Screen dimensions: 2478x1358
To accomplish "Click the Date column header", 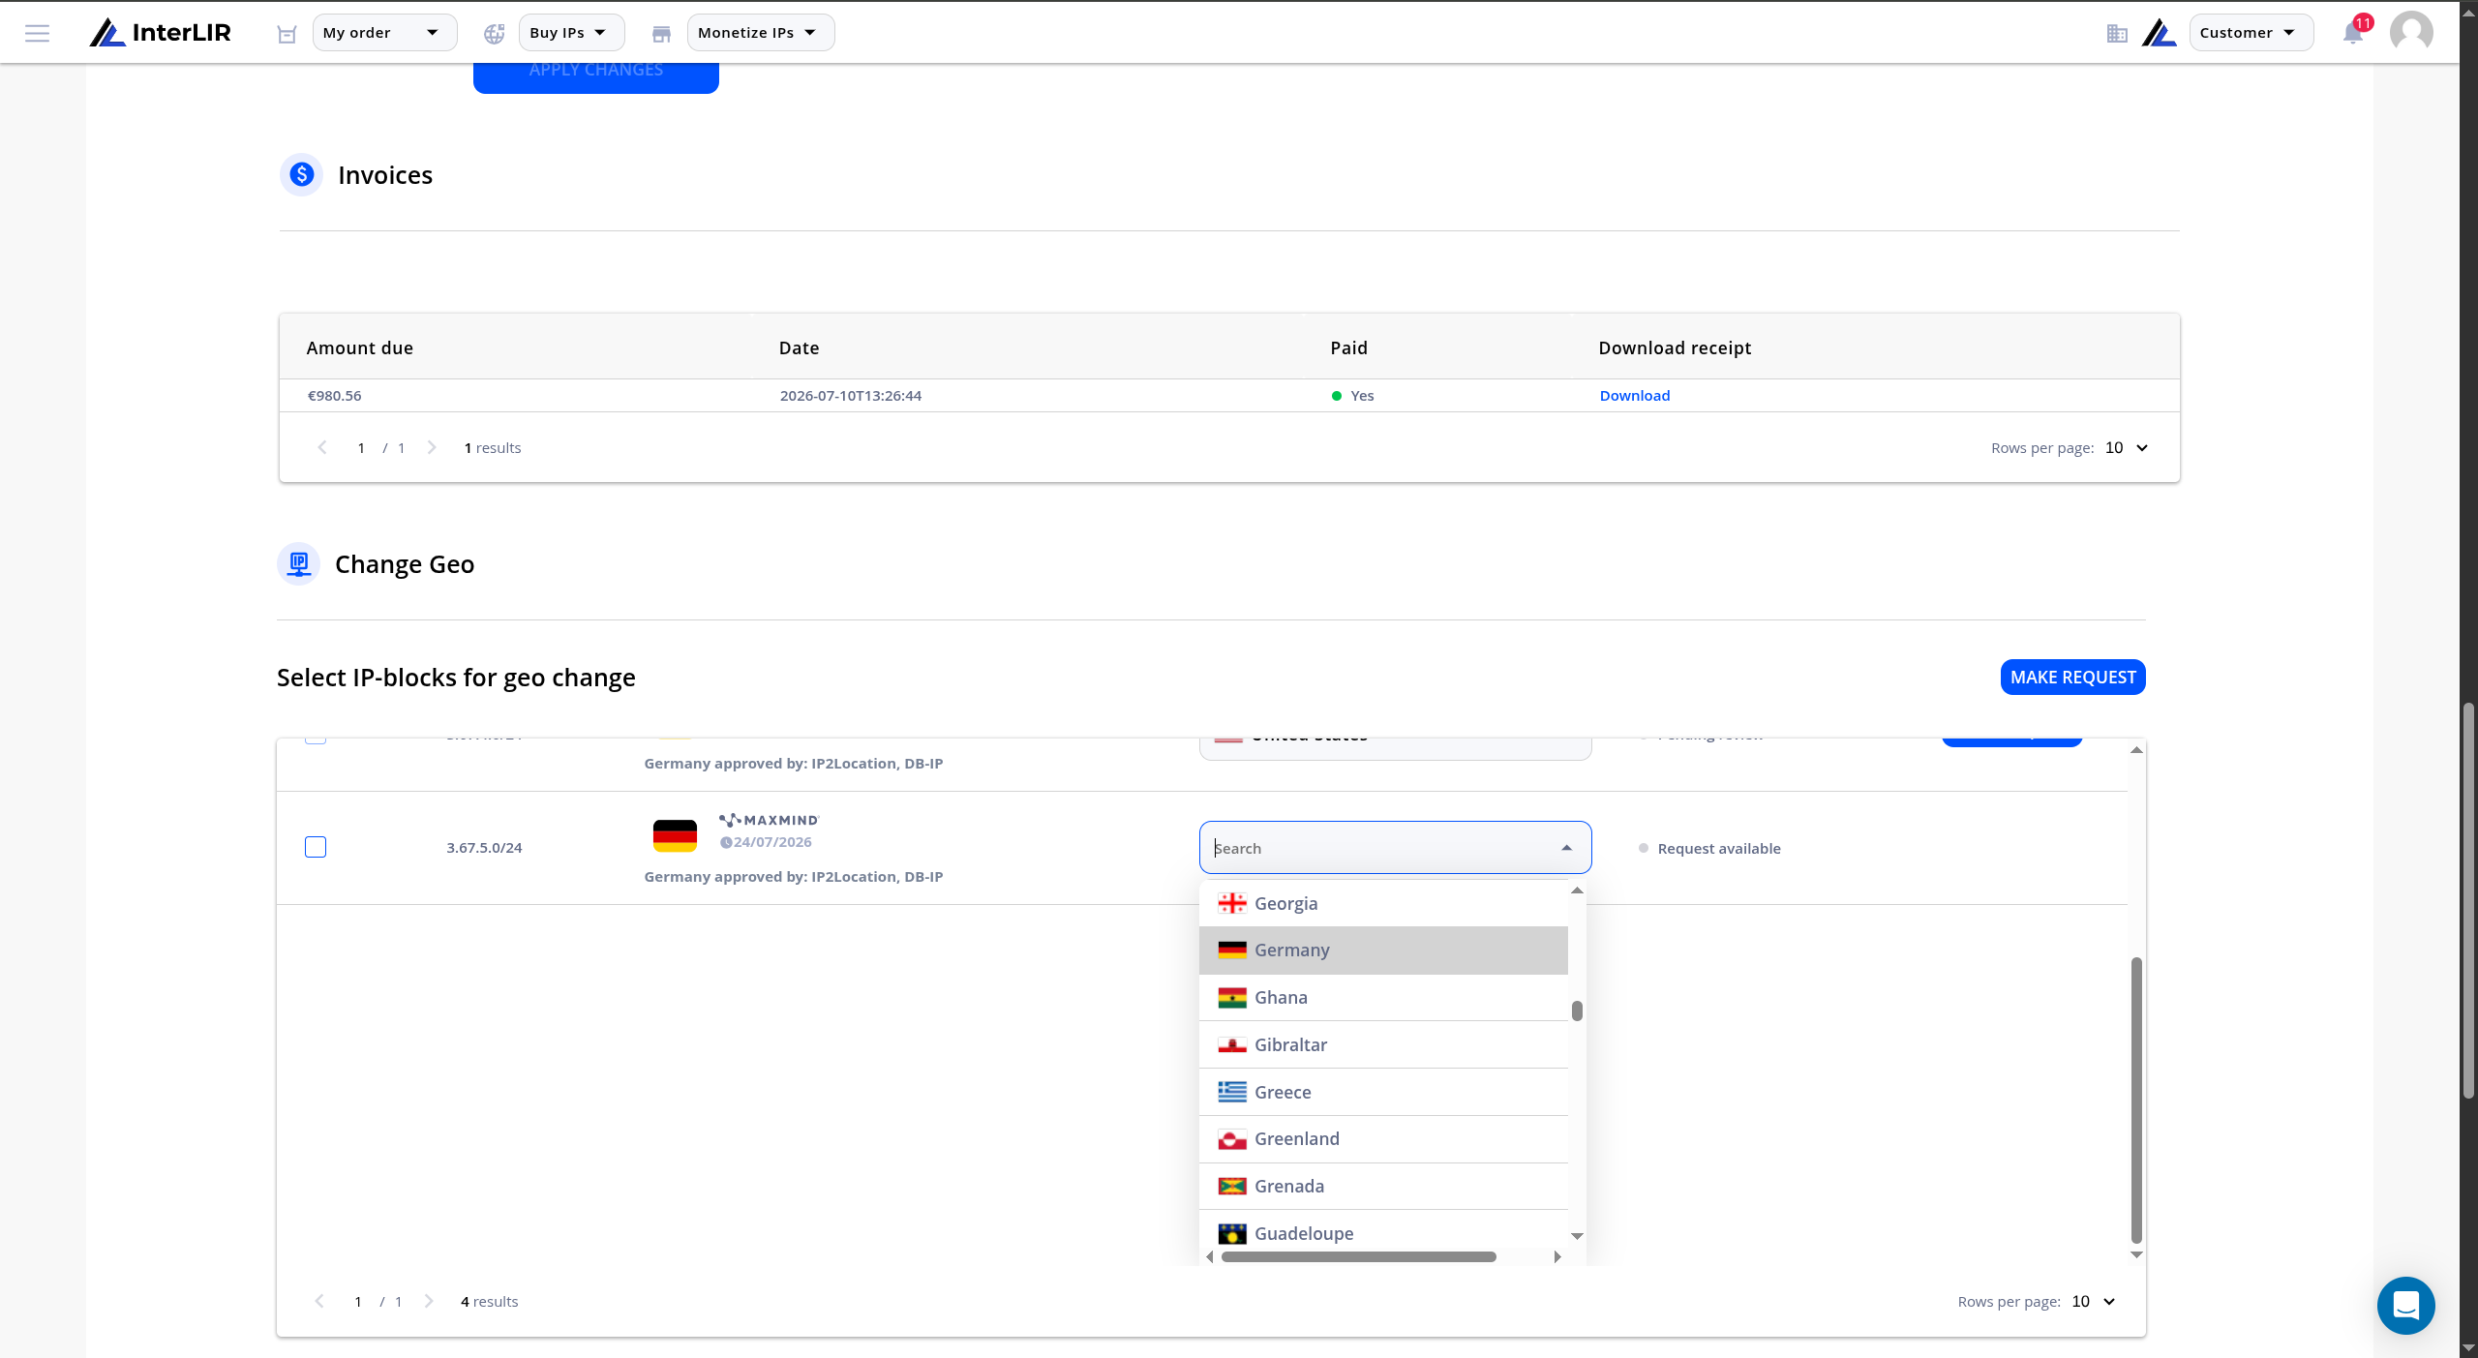I will tap(799, 347).
